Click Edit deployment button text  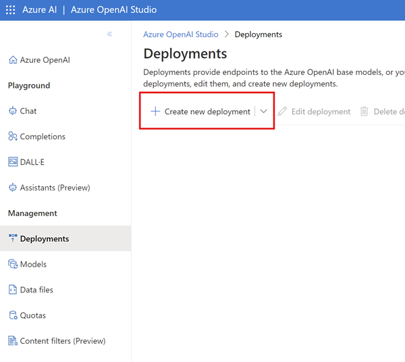click(x=321, y=111)
